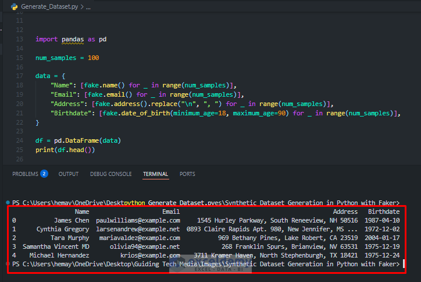
Task: Click birthdate 1972-12-02
Action: coord(382,229)
